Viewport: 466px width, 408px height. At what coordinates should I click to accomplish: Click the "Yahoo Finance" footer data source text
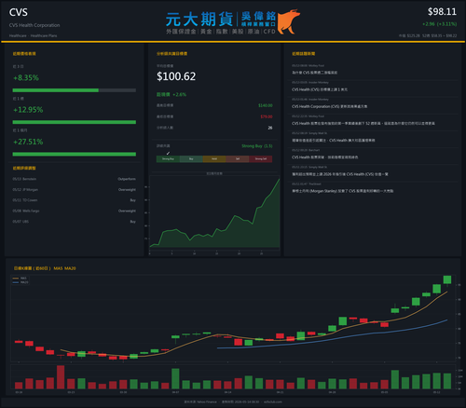click(x=206, y=401)
